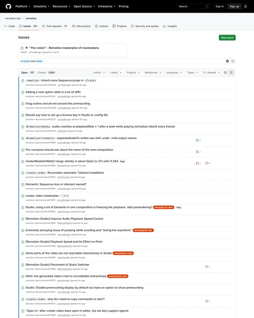This screenshot has height=318, width=254.
Task: Click open-issue icon next to Adding a new option
Action: coord(23,92)
